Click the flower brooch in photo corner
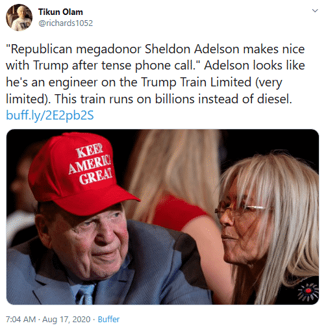Viewport: 326px width, 330px height. point(308,292)
